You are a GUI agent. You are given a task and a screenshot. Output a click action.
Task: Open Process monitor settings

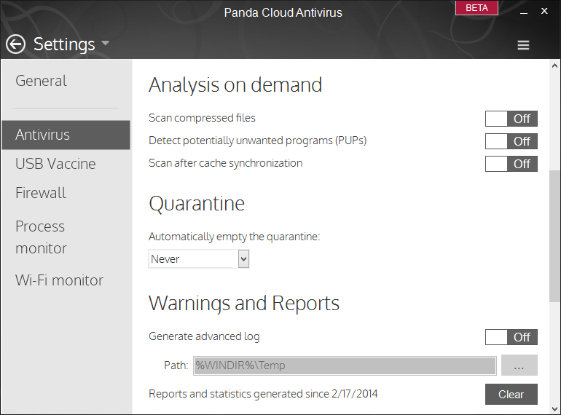coord(41,237)
